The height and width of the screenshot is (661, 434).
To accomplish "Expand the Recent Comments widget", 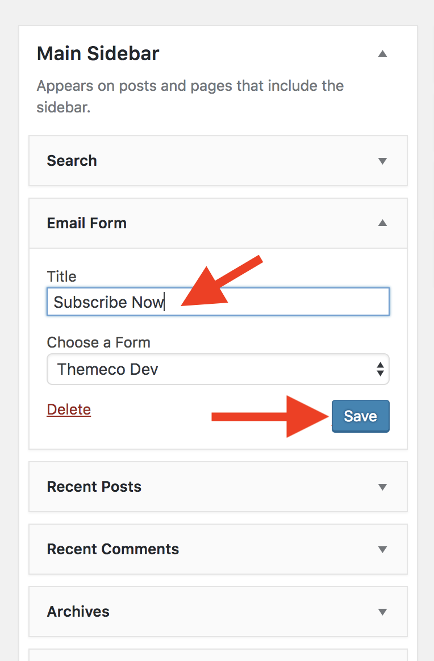I will 382,549.
